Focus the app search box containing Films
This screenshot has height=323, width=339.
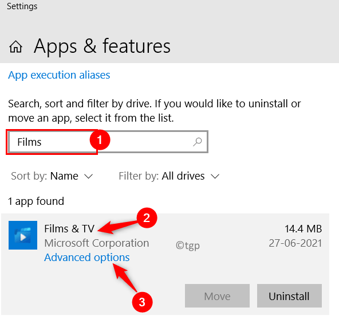pyautogui.click(x=108, y=142)
